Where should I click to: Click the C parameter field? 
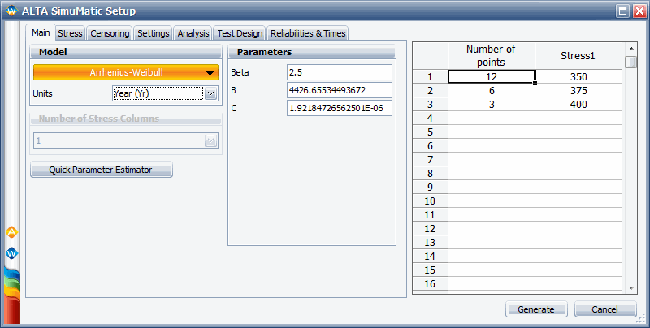(339, 108)
